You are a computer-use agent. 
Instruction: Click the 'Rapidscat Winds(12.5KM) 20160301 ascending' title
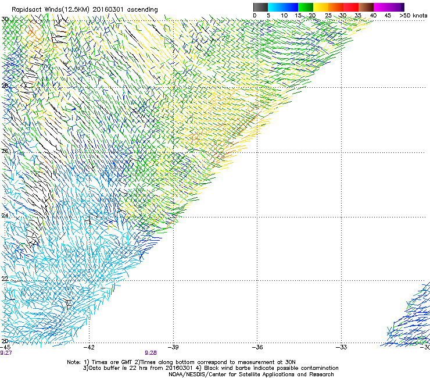pos(85,10)
